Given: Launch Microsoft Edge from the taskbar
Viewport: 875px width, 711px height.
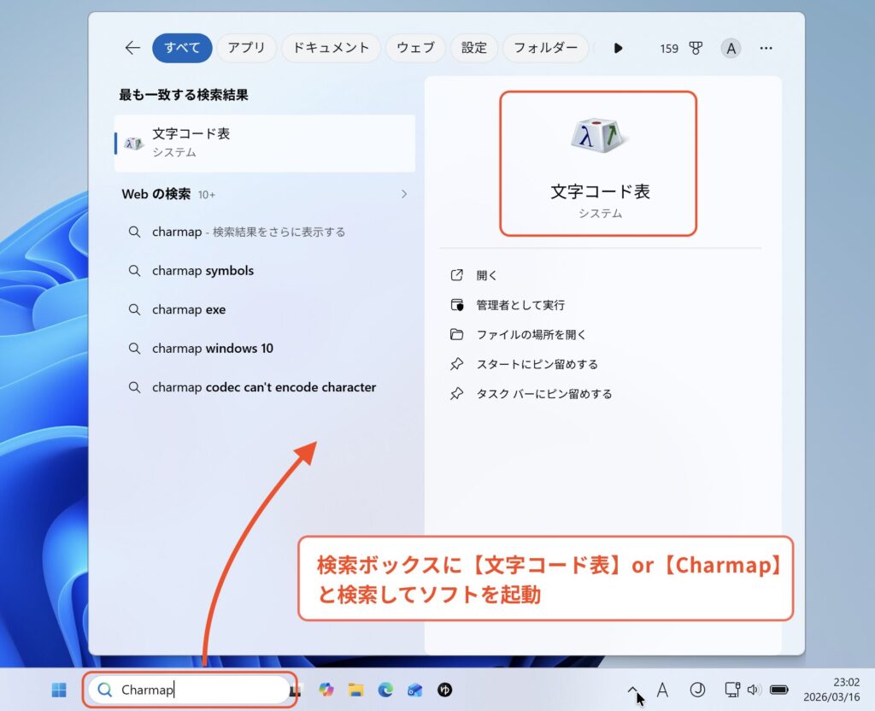Looking at the screenshot, I should click(385, 690).
